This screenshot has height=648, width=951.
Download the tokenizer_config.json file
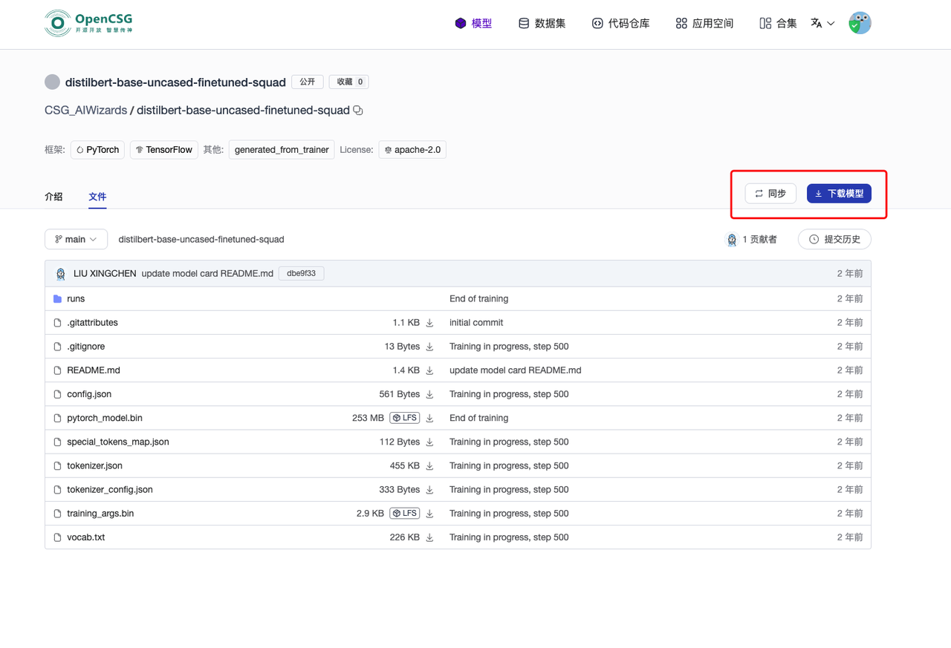tap(429, 490)
